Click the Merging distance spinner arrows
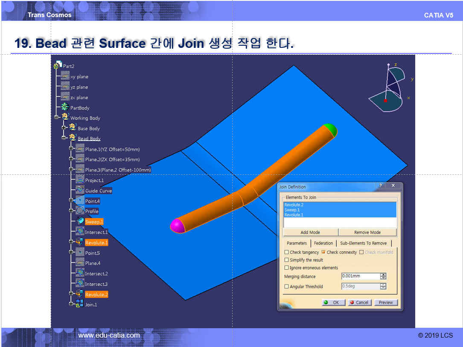 click(383, 276)
